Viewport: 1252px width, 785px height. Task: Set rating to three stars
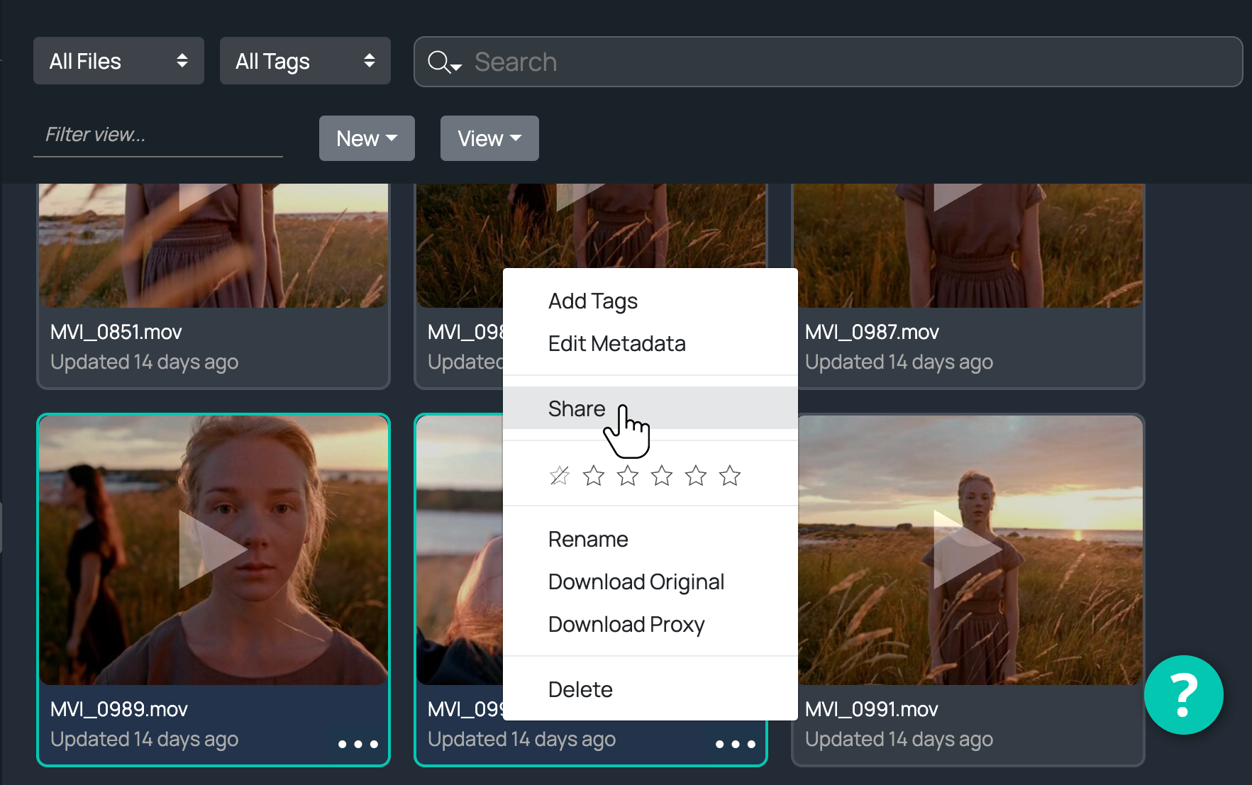click(661, 476)
